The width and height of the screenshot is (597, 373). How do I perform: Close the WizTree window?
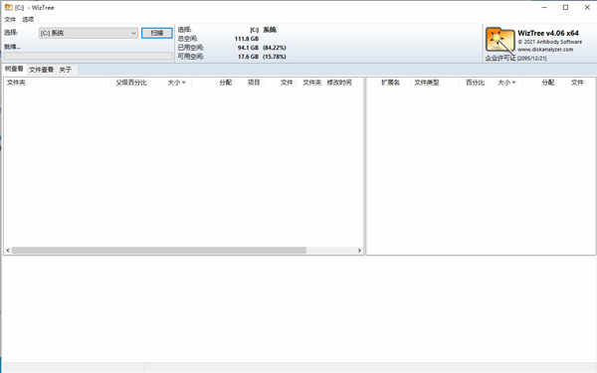click(x=587, y=7)
